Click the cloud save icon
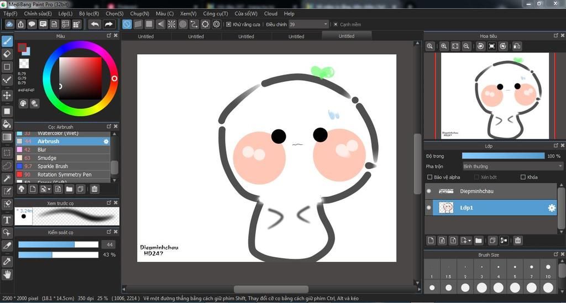Screen dimensions: 566x303 click(10, 24)
